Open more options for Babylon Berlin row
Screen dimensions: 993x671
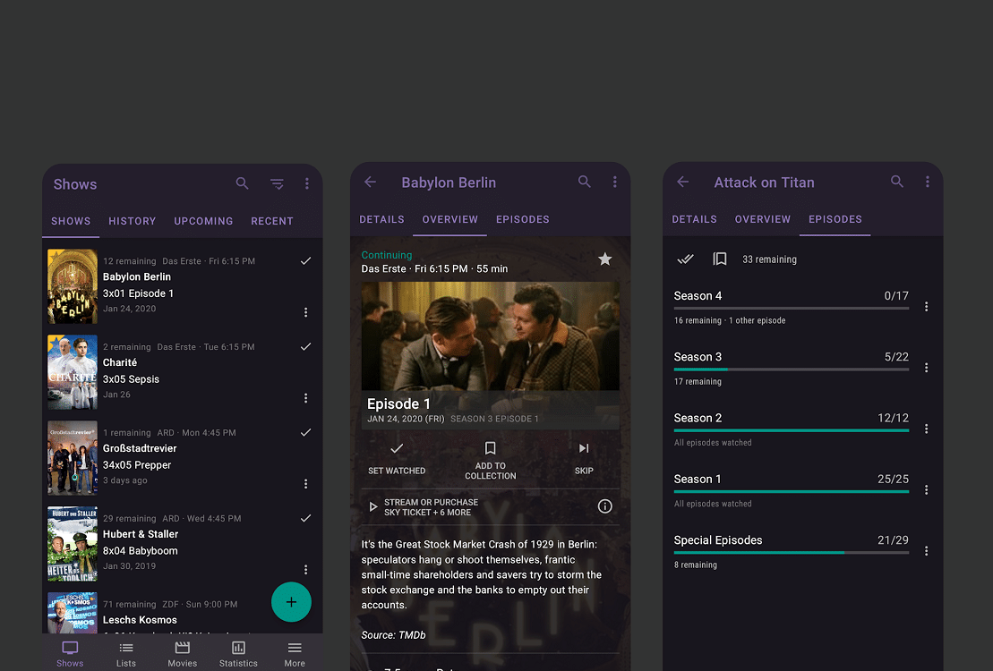(x=306, y=313)
